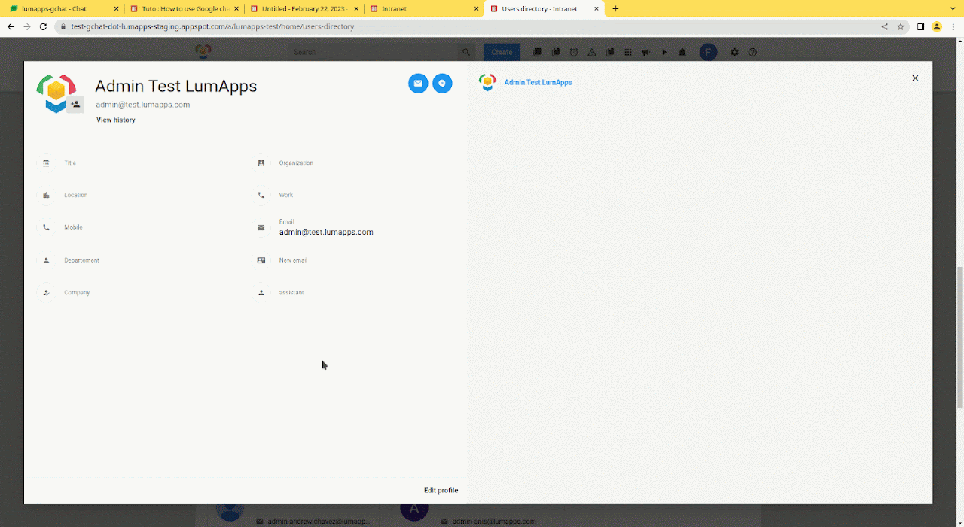Click the small LumApps logo in right panel
Screen dimensions: 964x527
pos(487,82)
